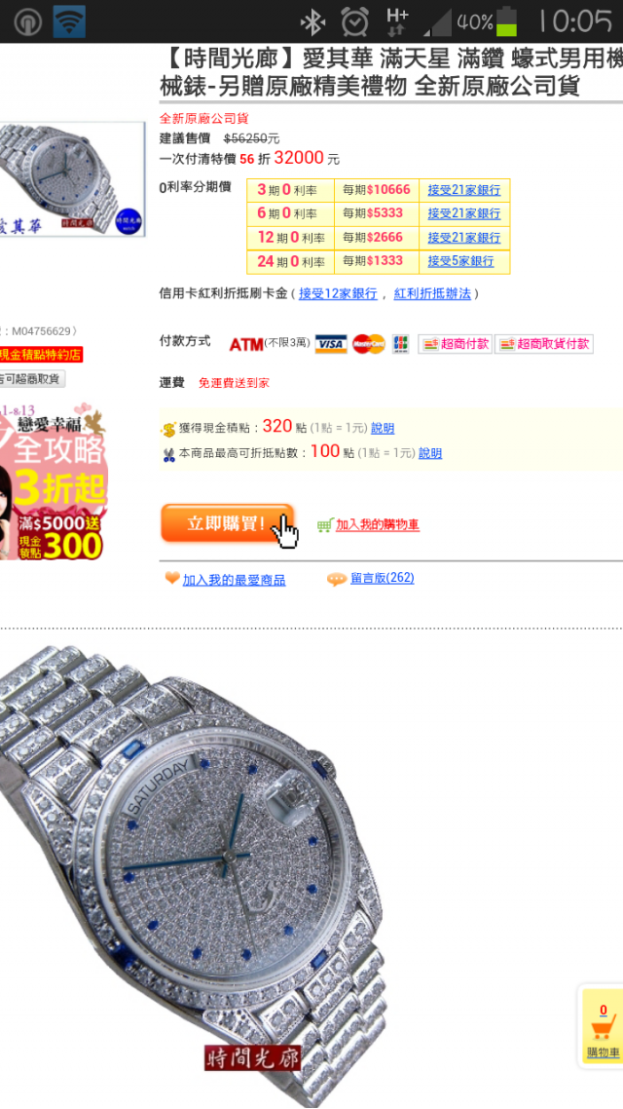Open 說明 link beside 獲得現金積點
The width and height of the screenshot is (623, 1109).
[383, 428]
